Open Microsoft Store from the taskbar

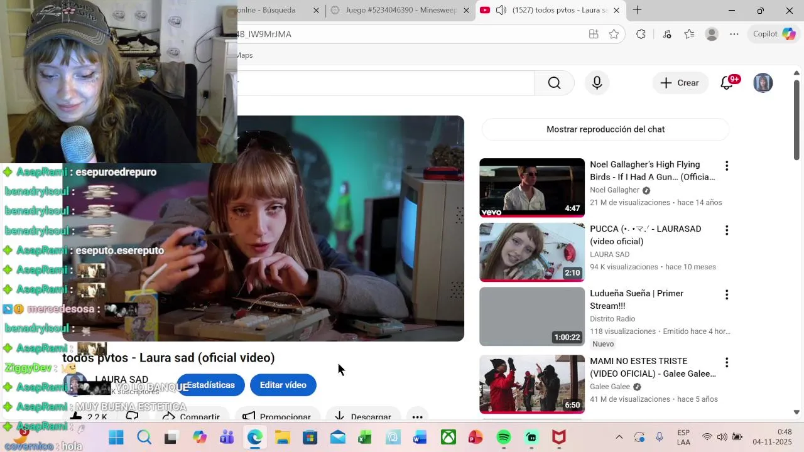310,437
